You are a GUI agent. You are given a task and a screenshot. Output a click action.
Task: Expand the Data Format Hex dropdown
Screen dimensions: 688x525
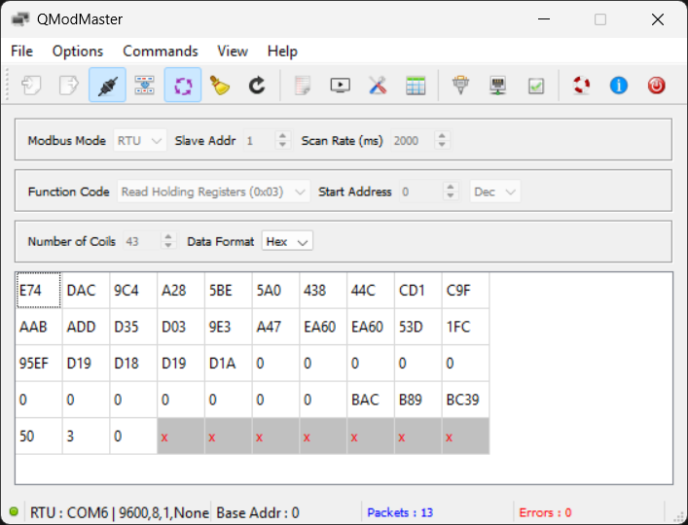pos(289,241)
